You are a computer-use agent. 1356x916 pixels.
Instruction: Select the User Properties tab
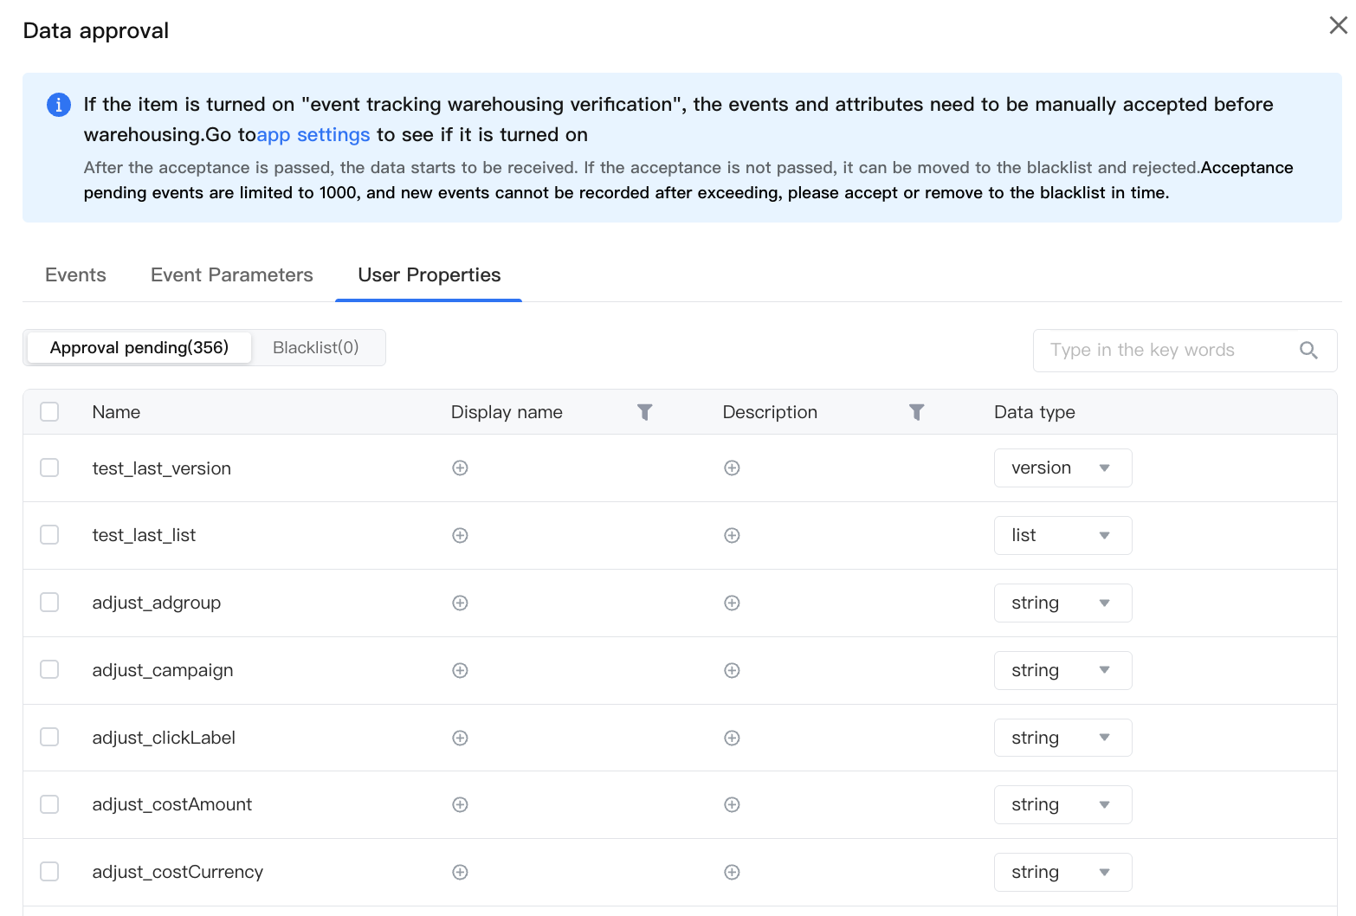coord(429,274)
